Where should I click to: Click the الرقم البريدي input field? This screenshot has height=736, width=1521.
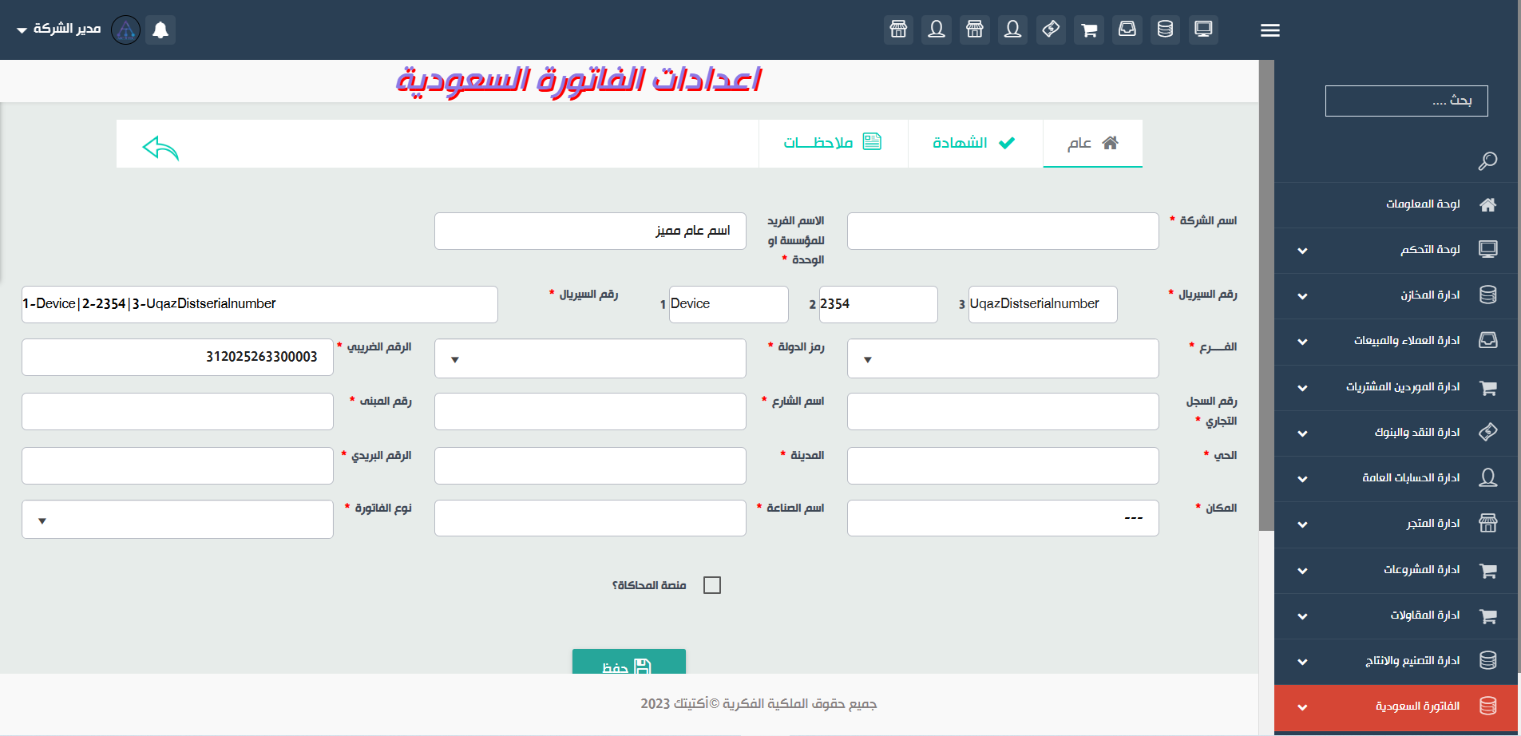[x=177, y=465]
